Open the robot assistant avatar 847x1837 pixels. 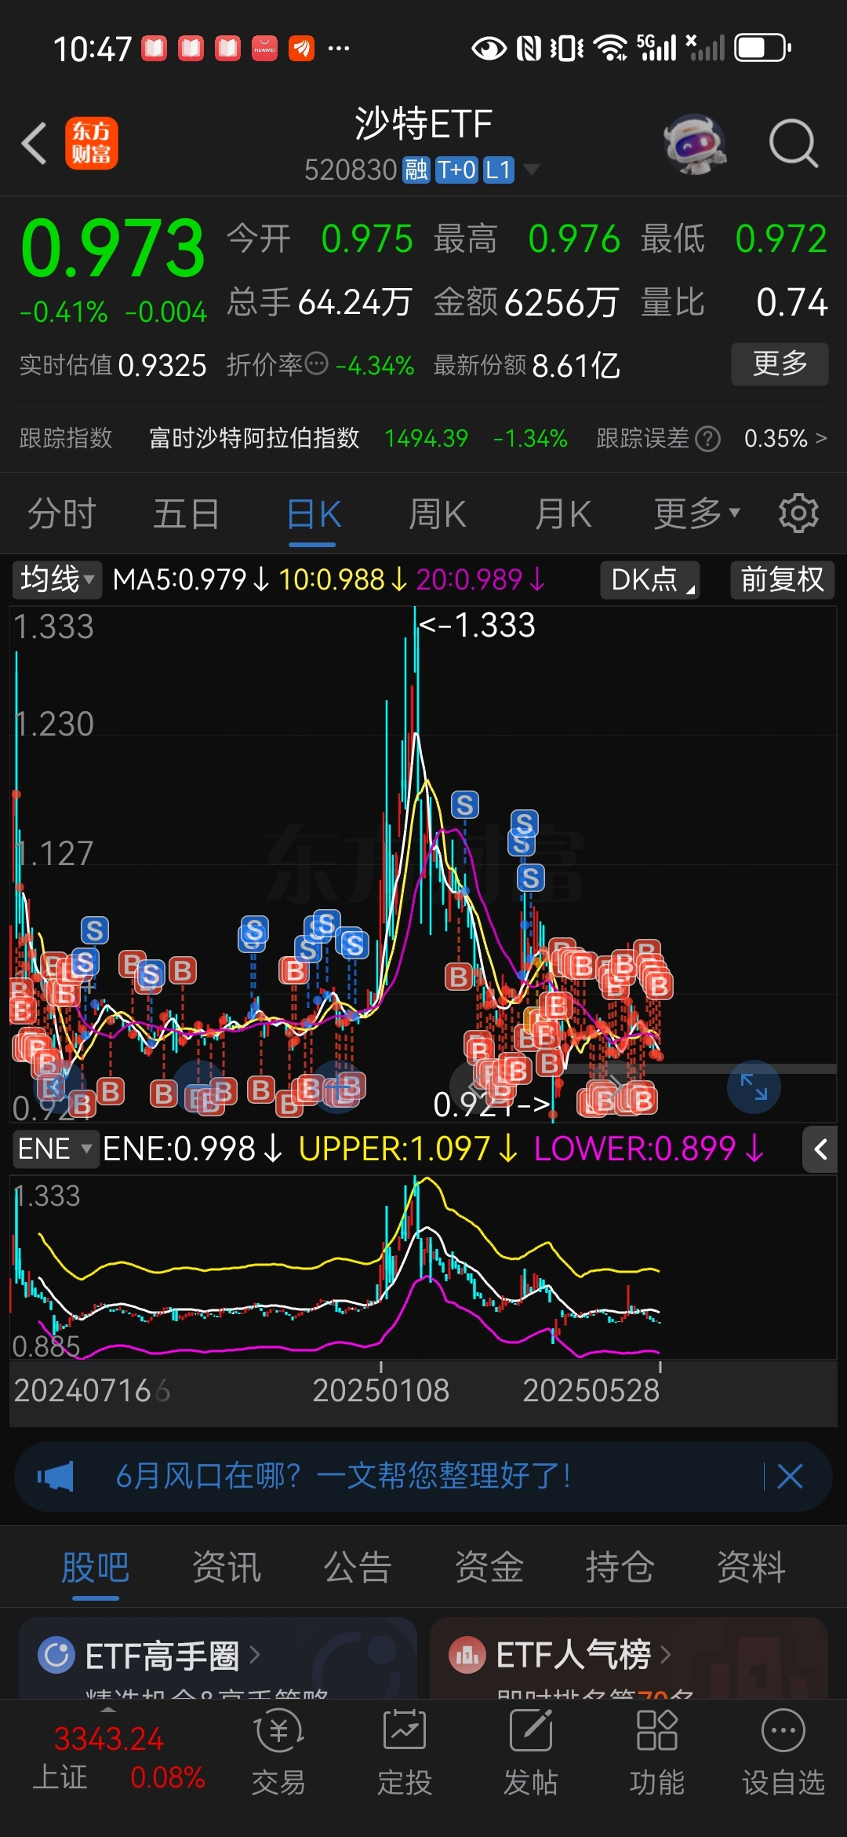click(694, 144)
